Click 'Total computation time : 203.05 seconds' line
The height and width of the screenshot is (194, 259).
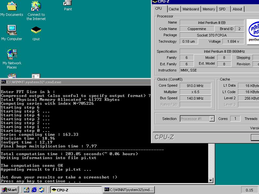pyautogui.click(x=69, y=154)
